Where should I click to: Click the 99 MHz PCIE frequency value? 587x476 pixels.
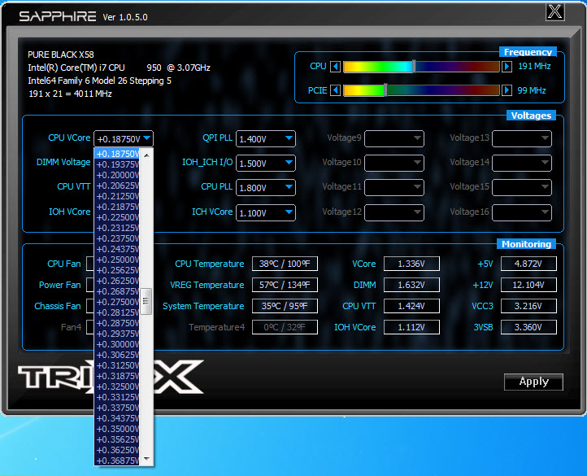(532, 90)
